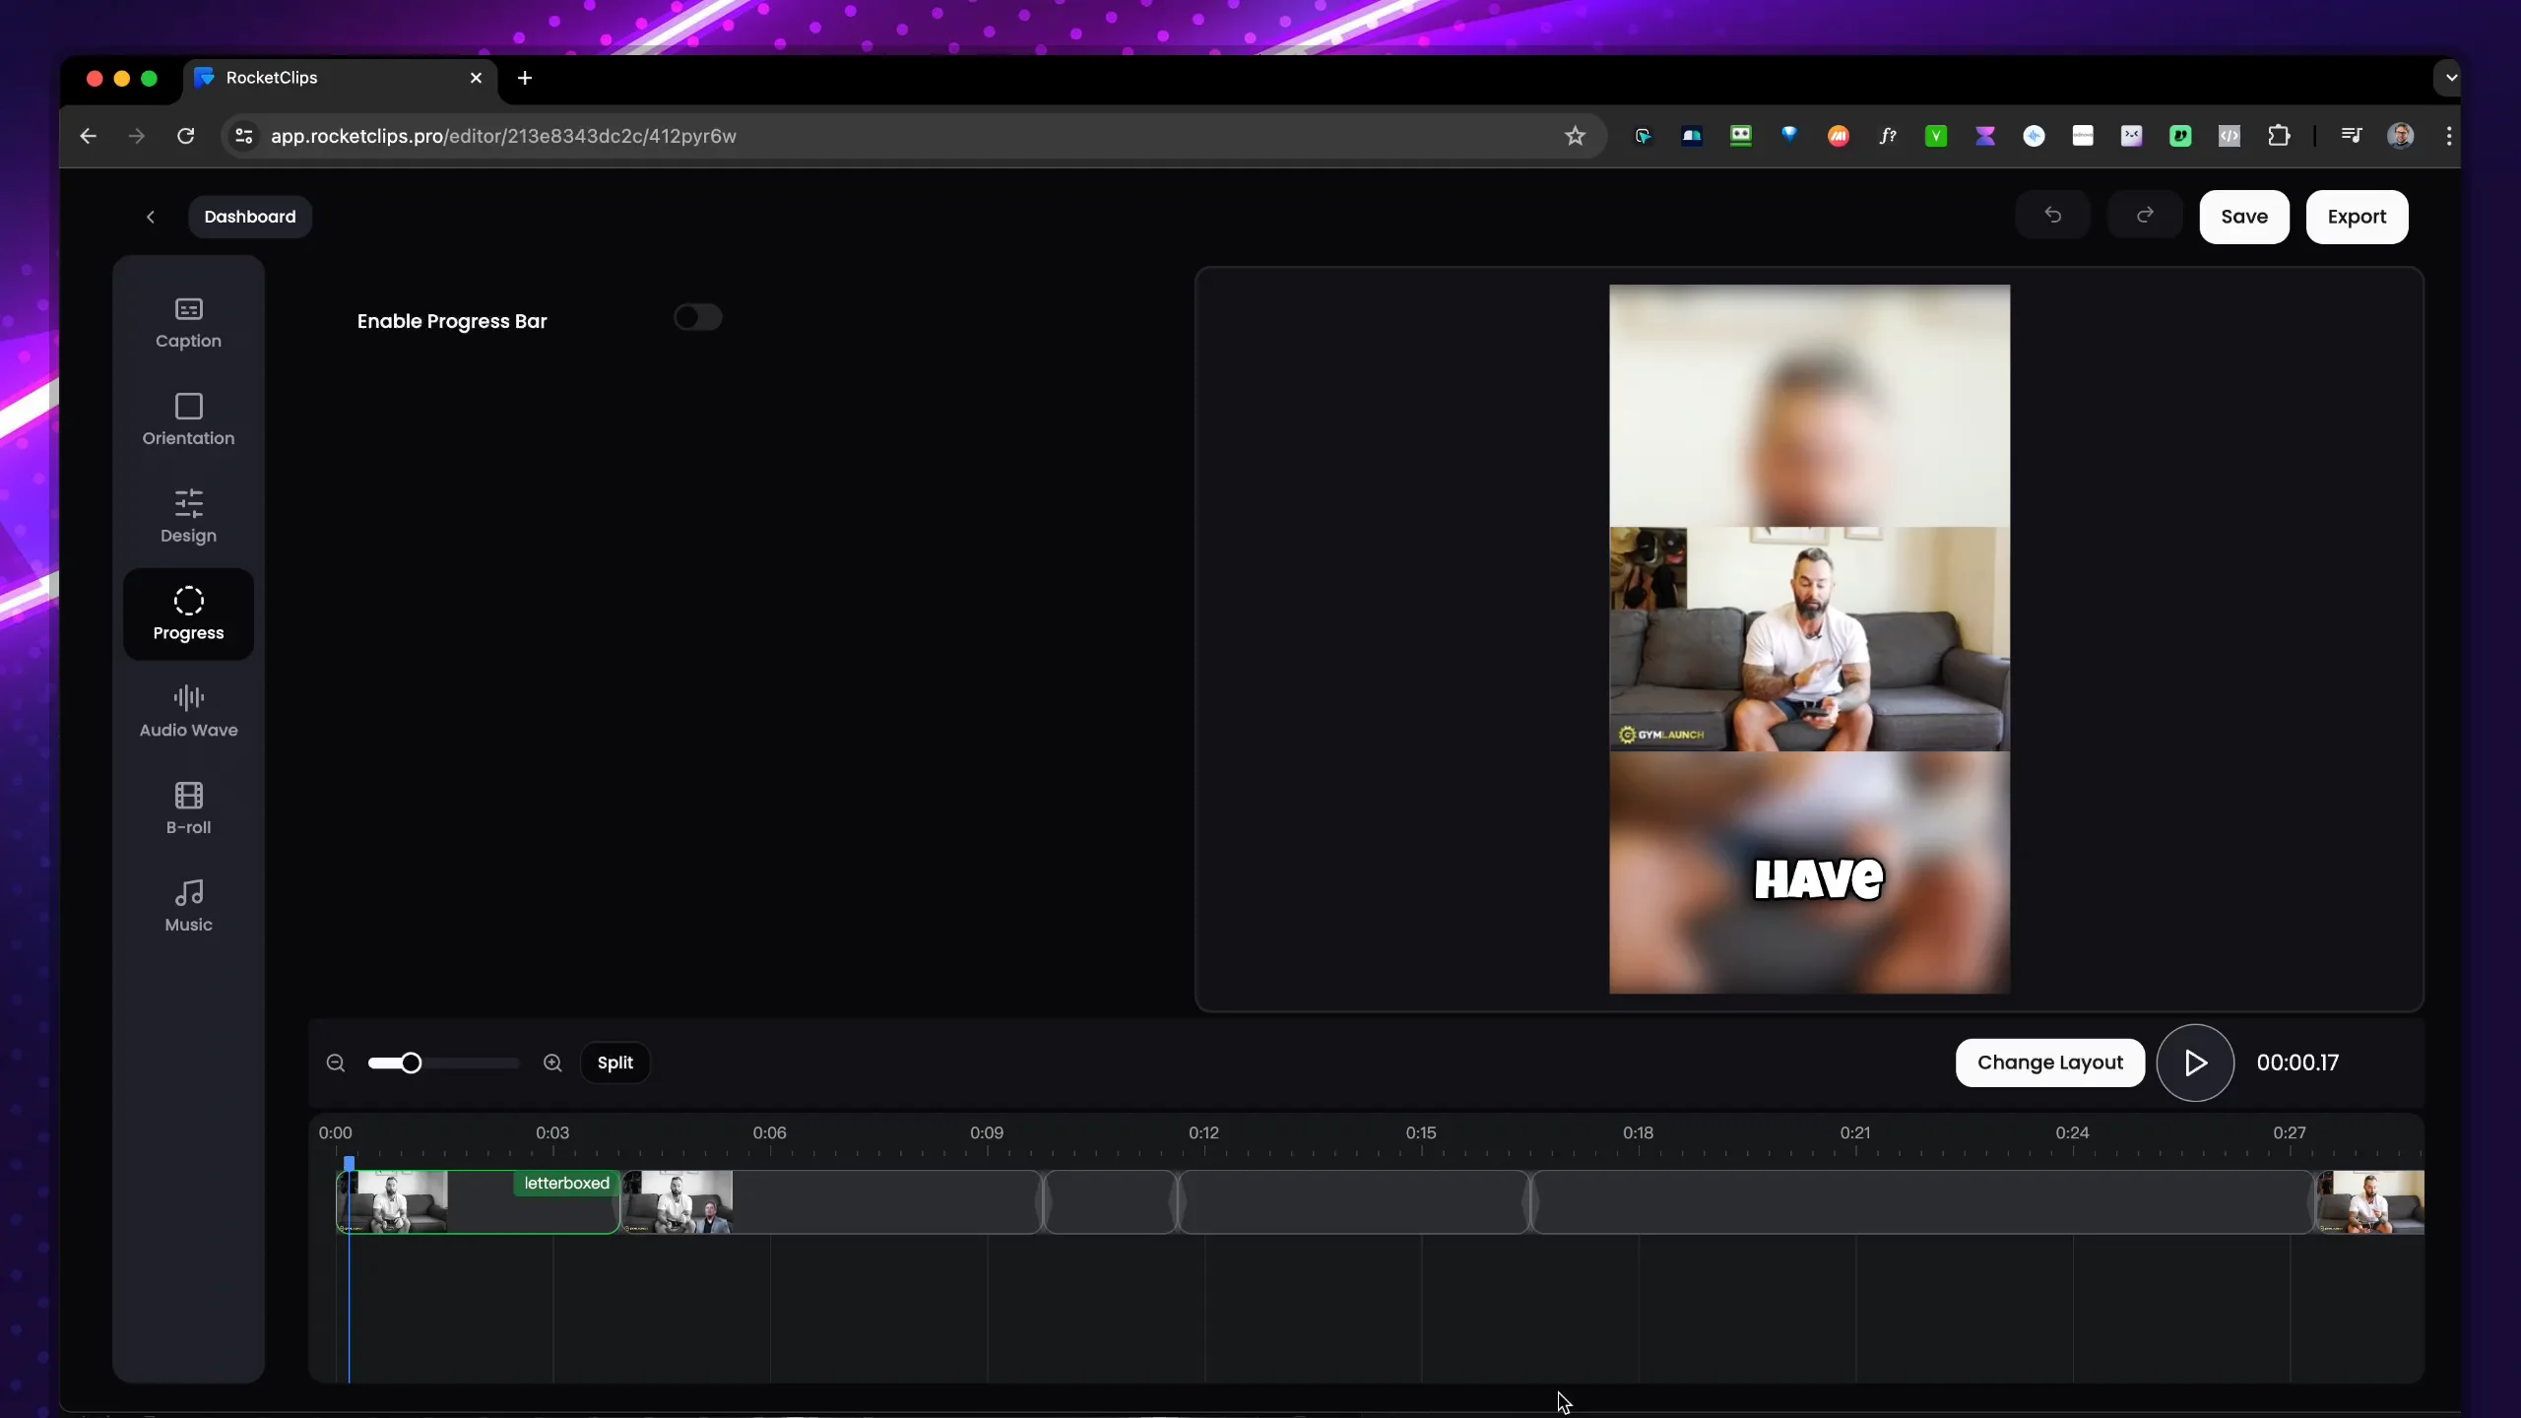The height and width of the screenshot is (1418, 2521).
Task: Enable the Progress Bar toggle
Action: click(x=697, y=317)
